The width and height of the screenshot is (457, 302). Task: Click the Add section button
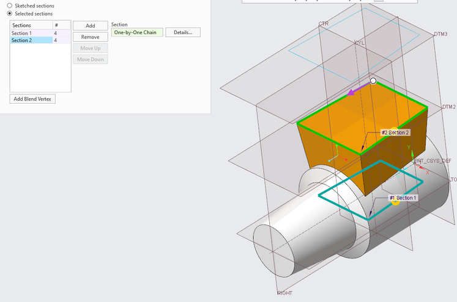[90, 26]
